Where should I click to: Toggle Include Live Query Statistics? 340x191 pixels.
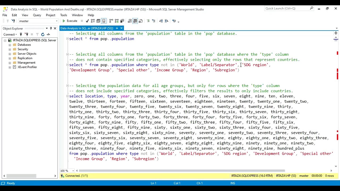(117, 21)
